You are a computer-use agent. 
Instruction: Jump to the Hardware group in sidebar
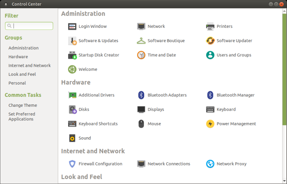[x=18, y=57]
